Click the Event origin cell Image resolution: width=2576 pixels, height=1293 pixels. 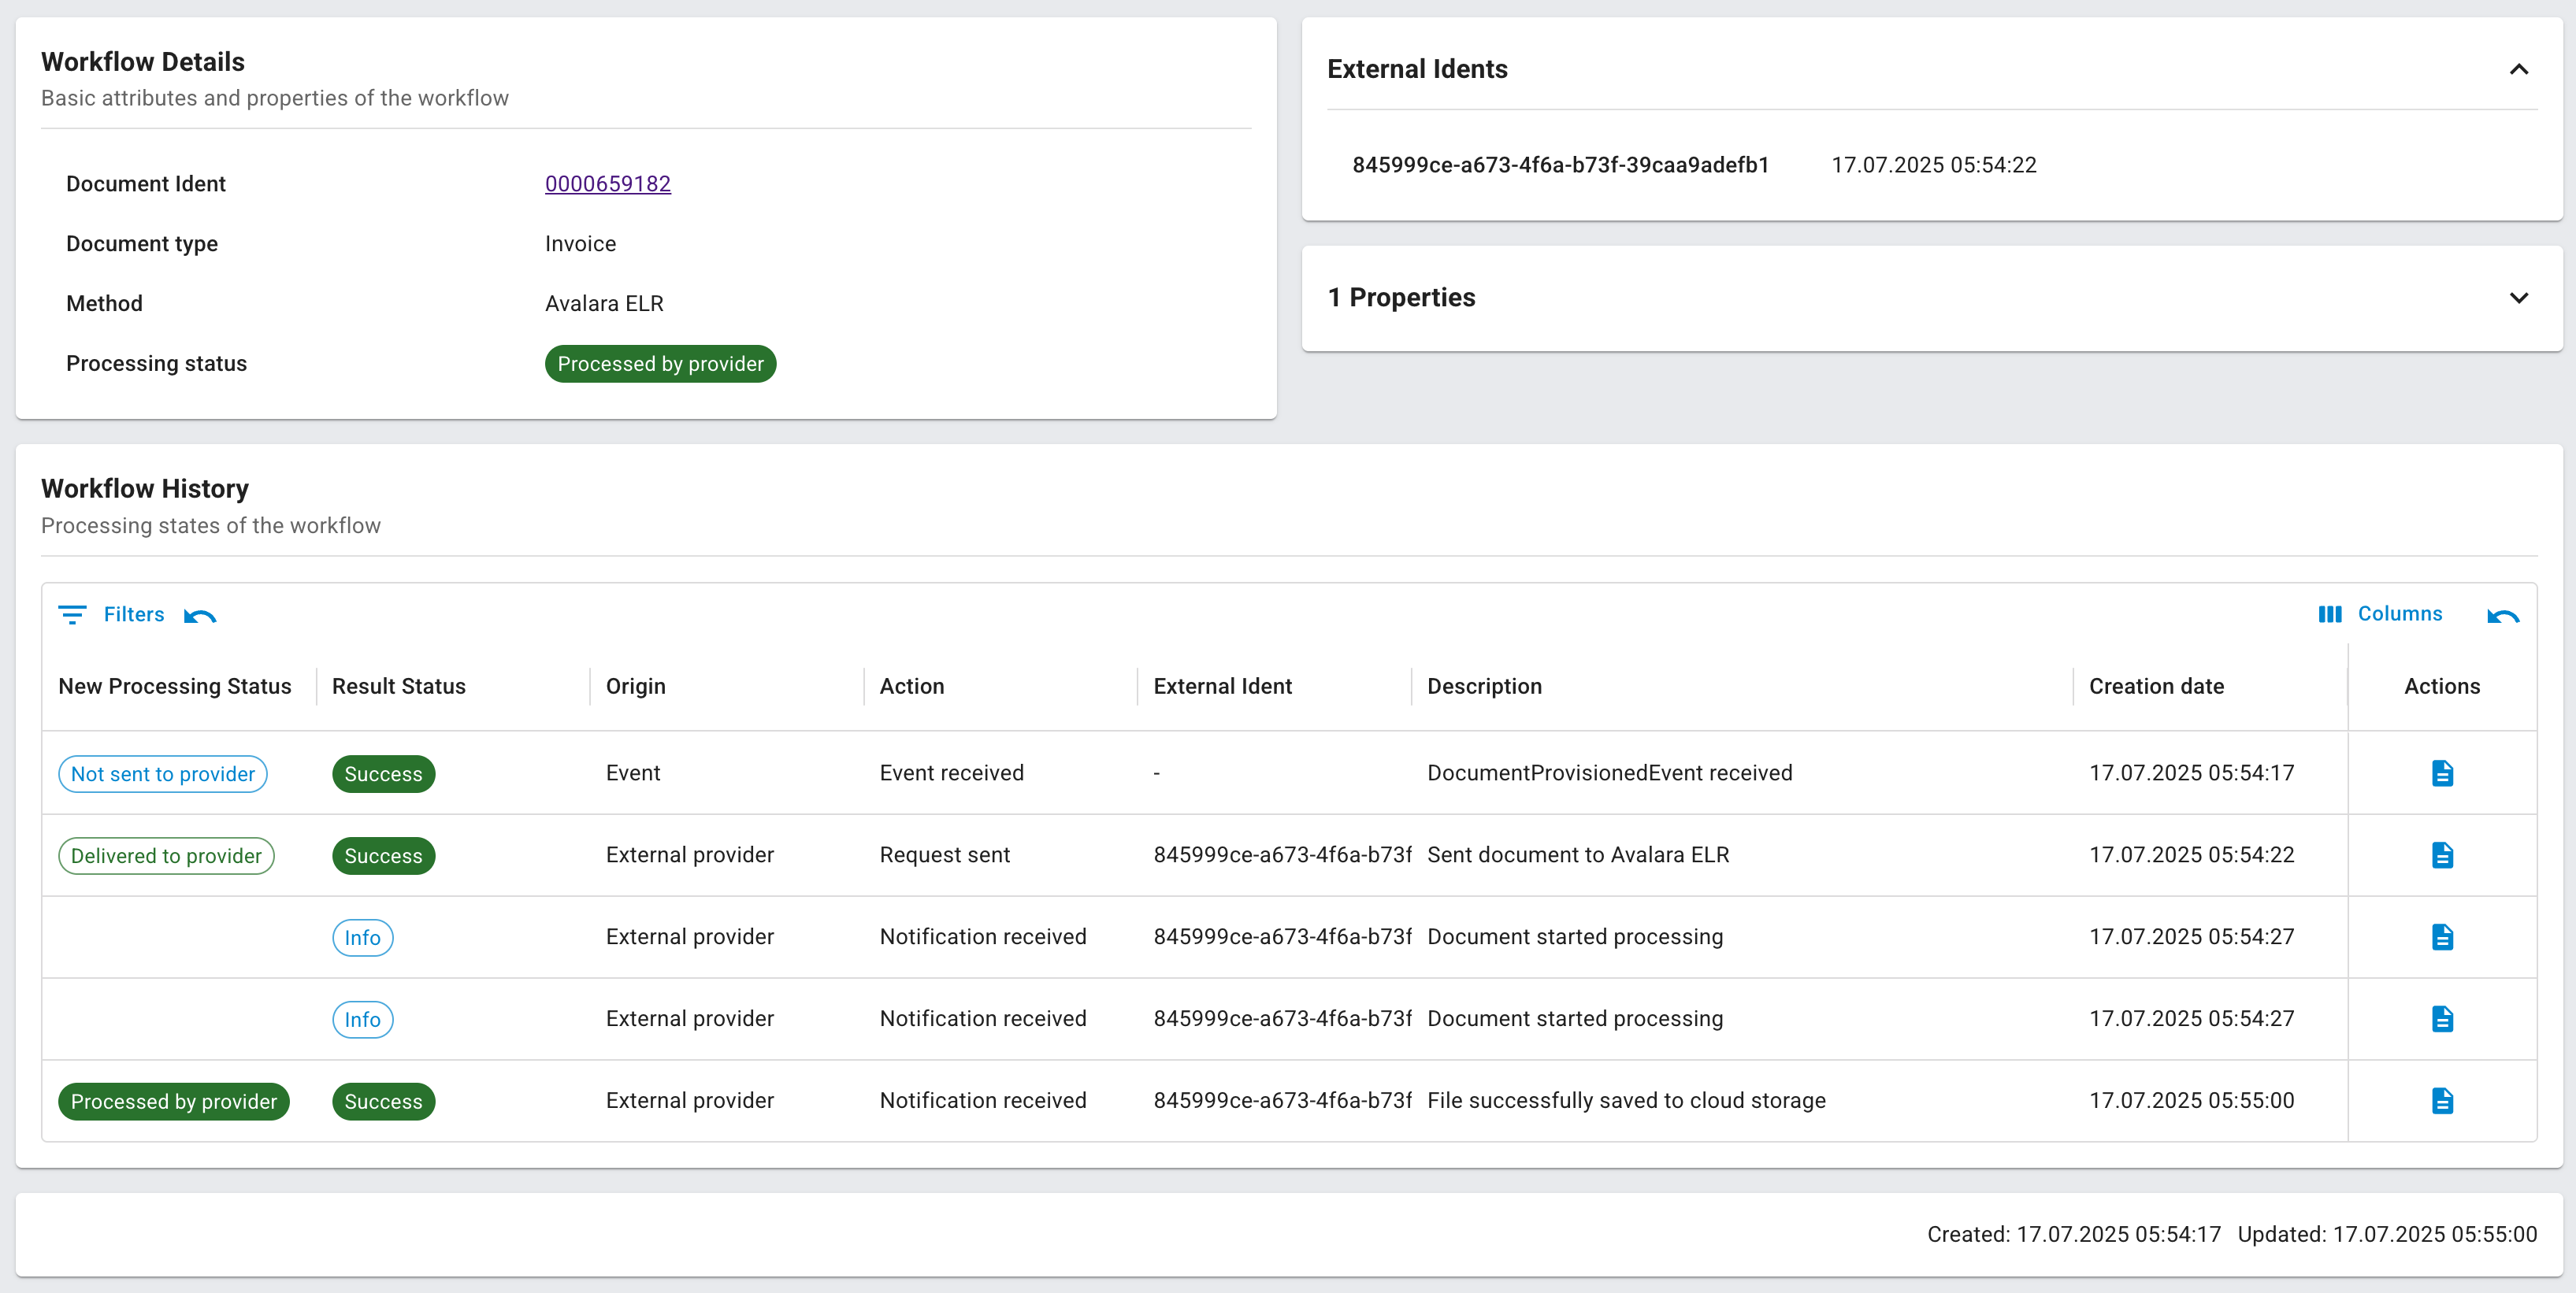pyautogui.click(x=633, y=773)
